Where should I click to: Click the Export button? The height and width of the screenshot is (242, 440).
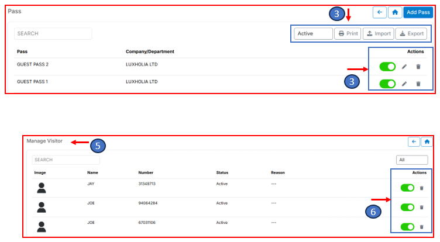(x=411, y=34)
